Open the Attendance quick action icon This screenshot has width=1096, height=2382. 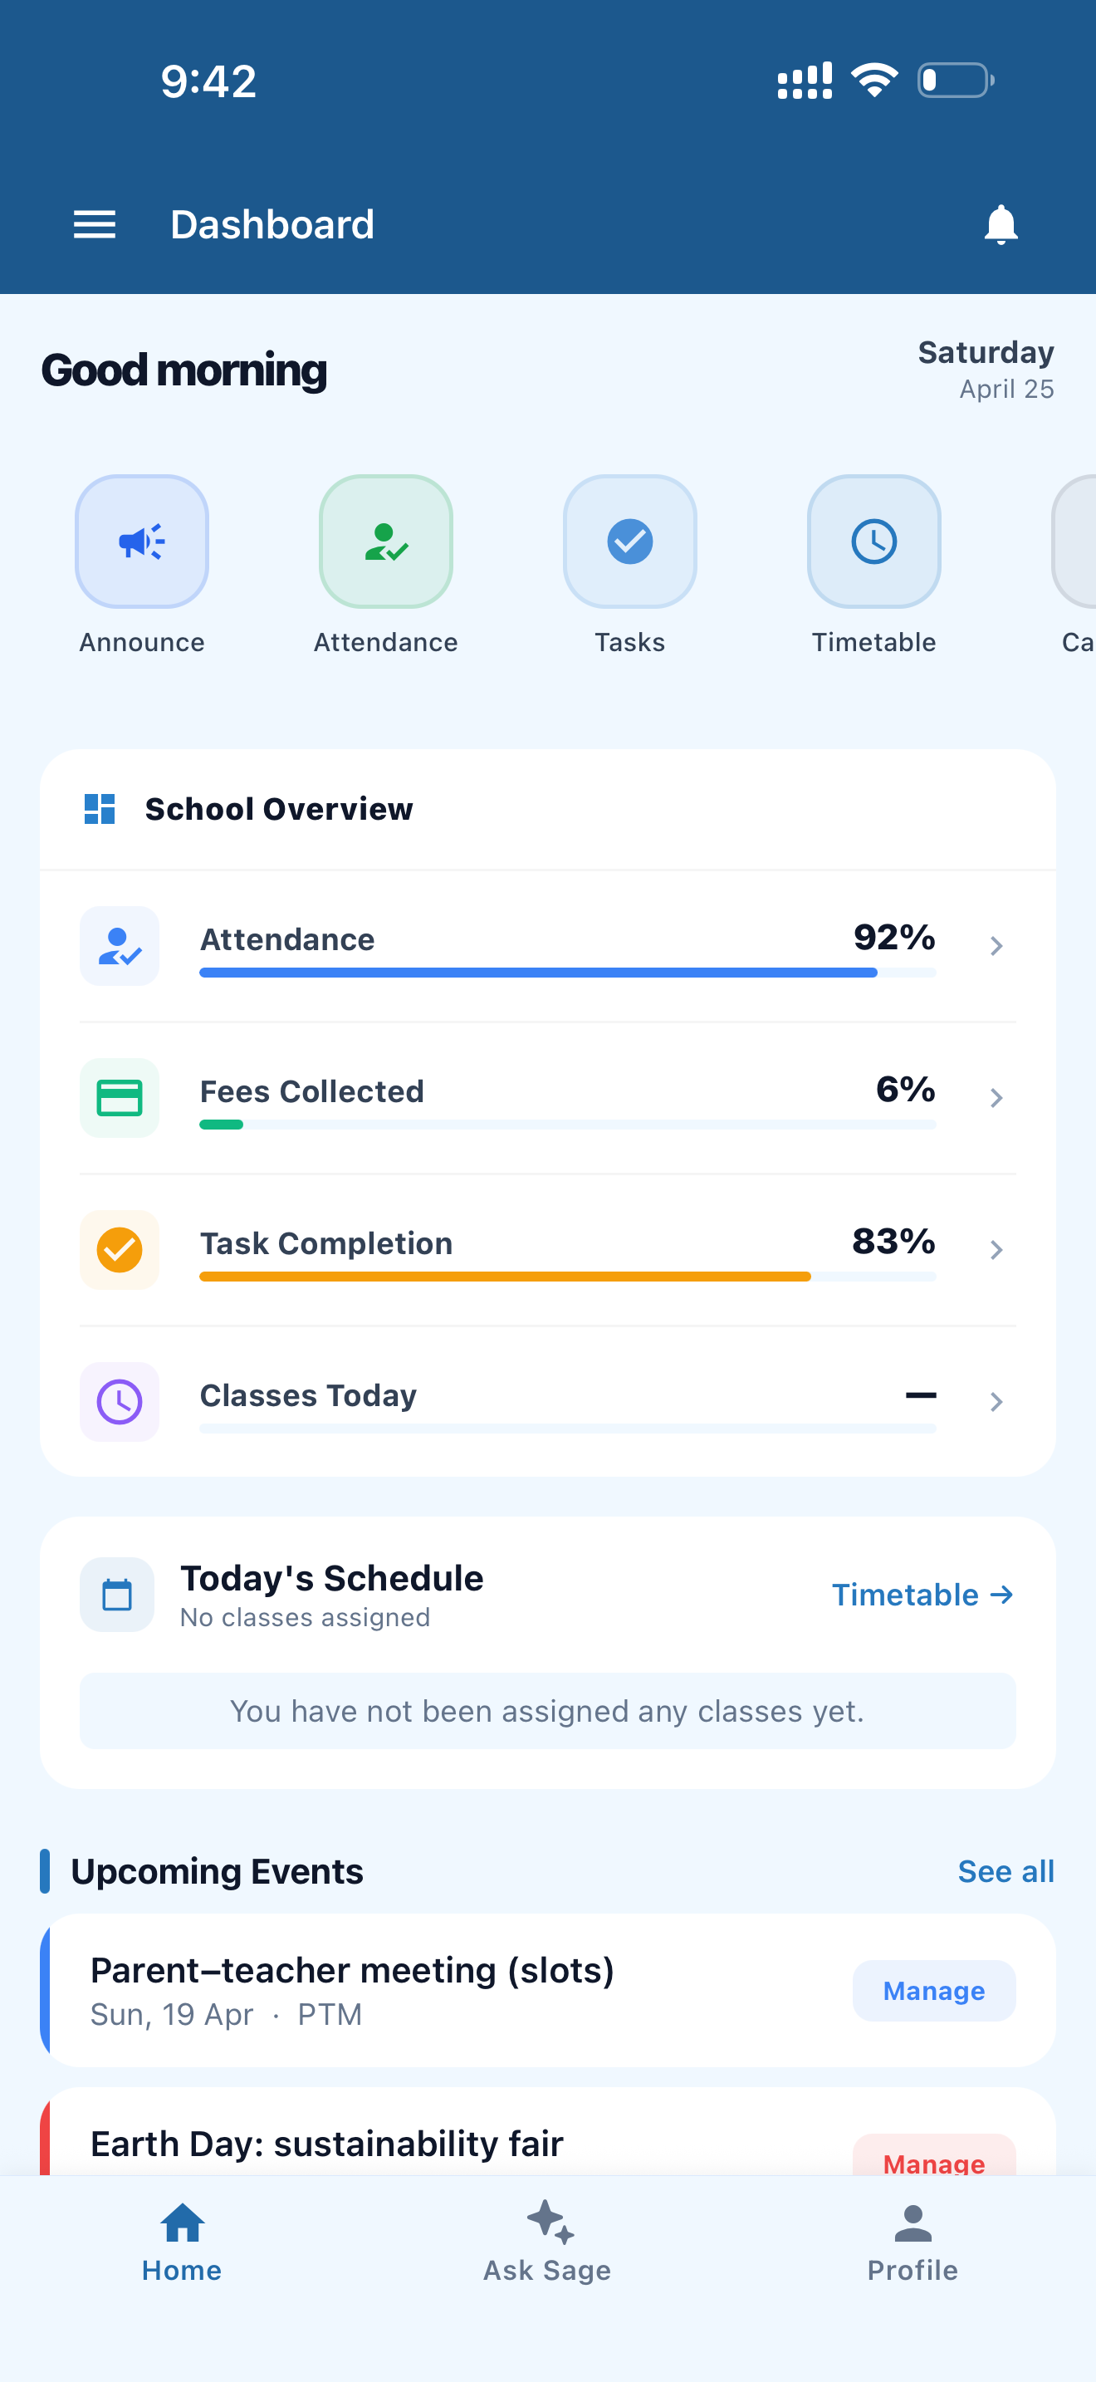386,542
